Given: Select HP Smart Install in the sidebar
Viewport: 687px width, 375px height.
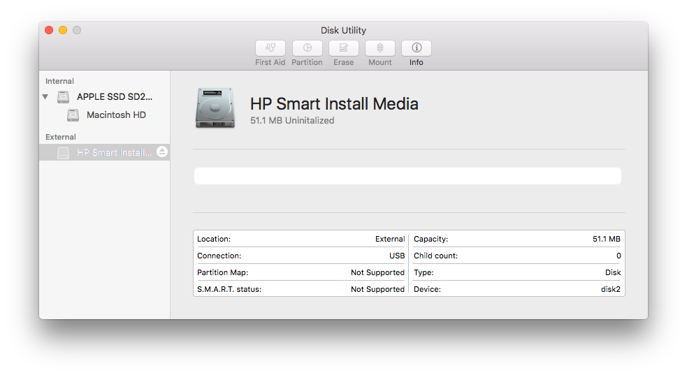Looking at the screenshot, I should coord(113,152).
